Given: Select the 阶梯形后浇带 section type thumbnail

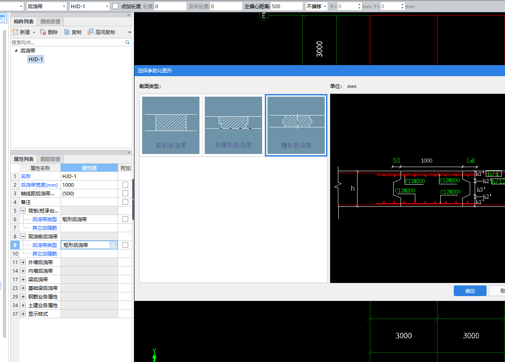Looking at the screenshot, I should [x=233, y=125].
